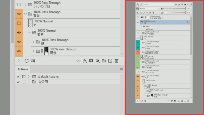The height and width of the screenshot is (115, 204).
Task: Click the tag filter icon in small panel header
Action: pyautogui.click(x=185, y=5)
